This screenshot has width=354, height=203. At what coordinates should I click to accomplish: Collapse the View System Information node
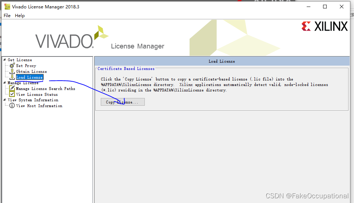coord(4,100)
